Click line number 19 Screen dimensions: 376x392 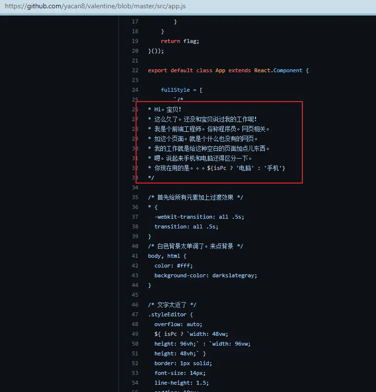[x=135, y=41]
